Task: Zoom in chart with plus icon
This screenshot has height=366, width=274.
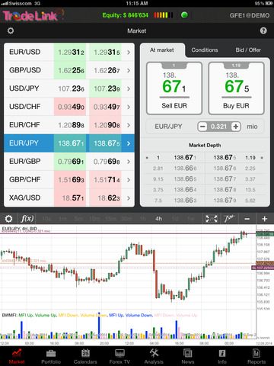Action: coord(265,219)
